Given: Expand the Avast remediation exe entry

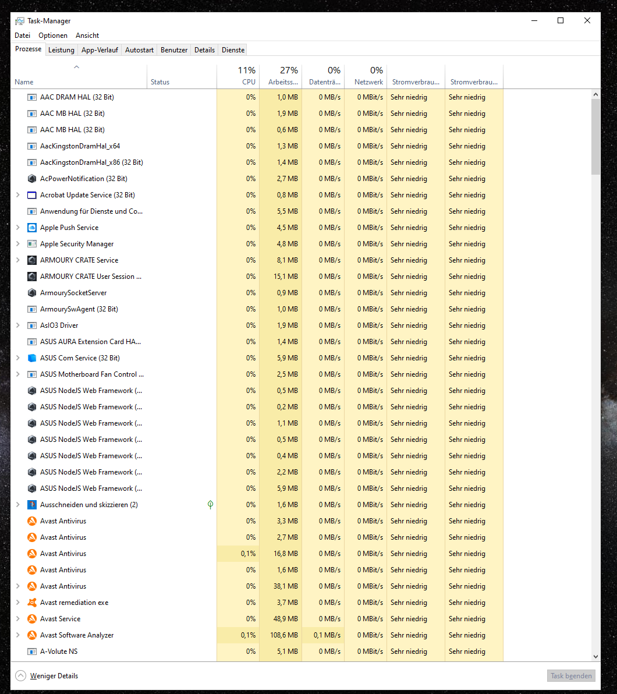Looking at the screenshot, I should tap(17, 603).
